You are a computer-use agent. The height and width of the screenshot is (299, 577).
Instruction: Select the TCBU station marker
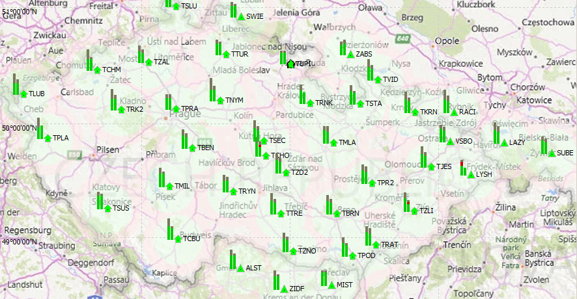pos(178,239)
